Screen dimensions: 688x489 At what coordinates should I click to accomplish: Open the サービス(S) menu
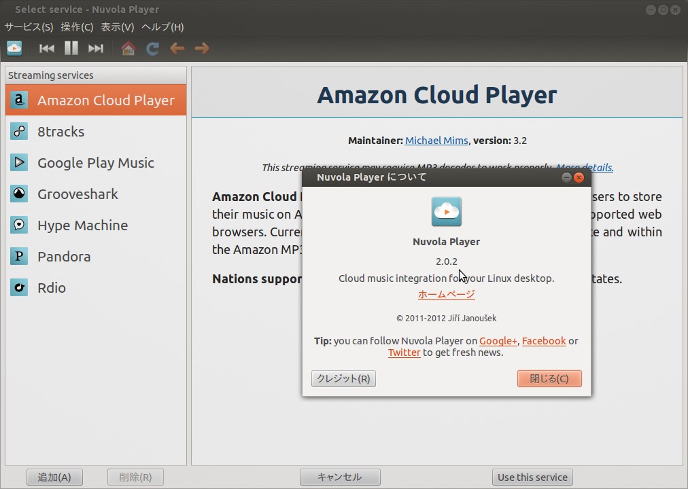tap(29, 27)
